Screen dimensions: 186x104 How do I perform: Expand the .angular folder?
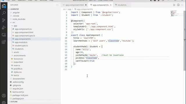(16, 12)
